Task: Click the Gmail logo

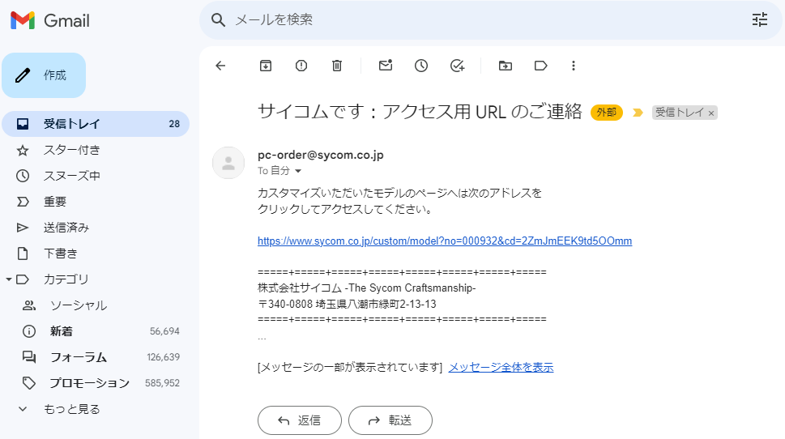Action: point(49,20)
